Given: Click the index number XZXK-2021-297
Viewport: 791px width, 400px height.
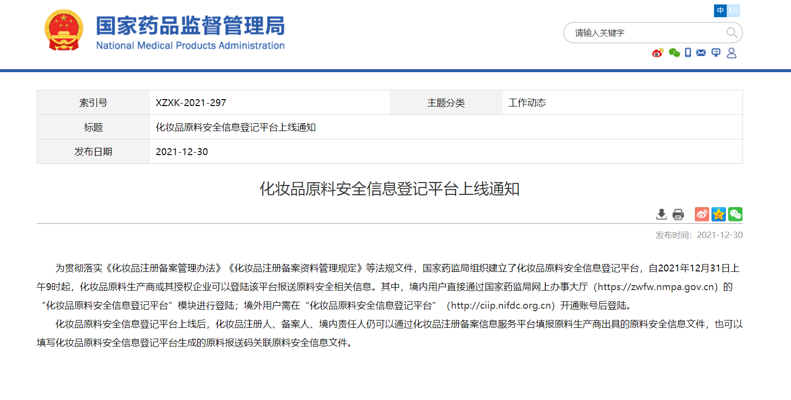Looking at the screenshot, I should [191, 103].
